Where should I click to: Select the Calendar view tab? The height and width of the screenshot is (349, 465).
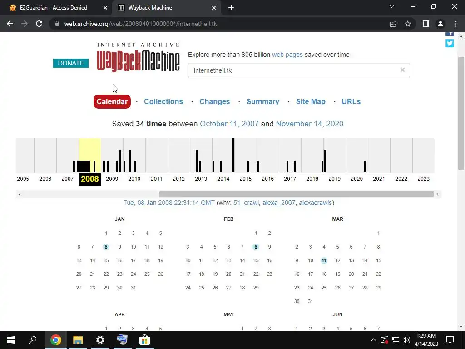(112, 101)
